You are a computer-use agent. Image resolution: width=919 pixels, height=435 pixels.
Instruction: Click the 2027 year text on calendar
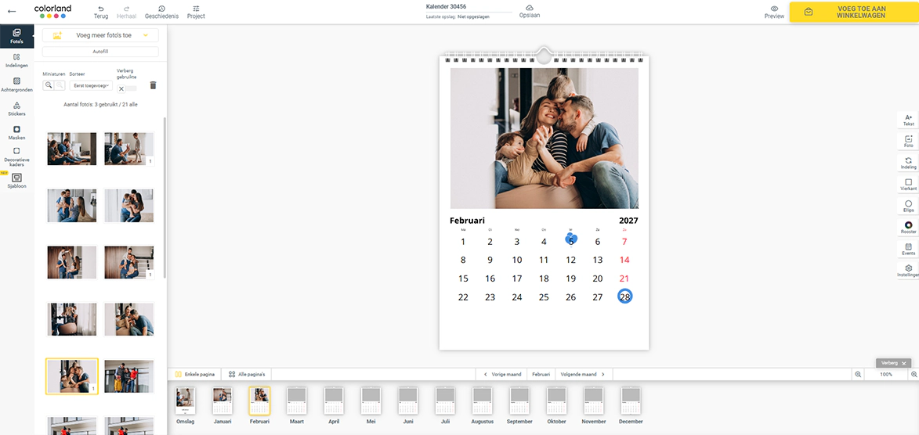pos(628,221)
